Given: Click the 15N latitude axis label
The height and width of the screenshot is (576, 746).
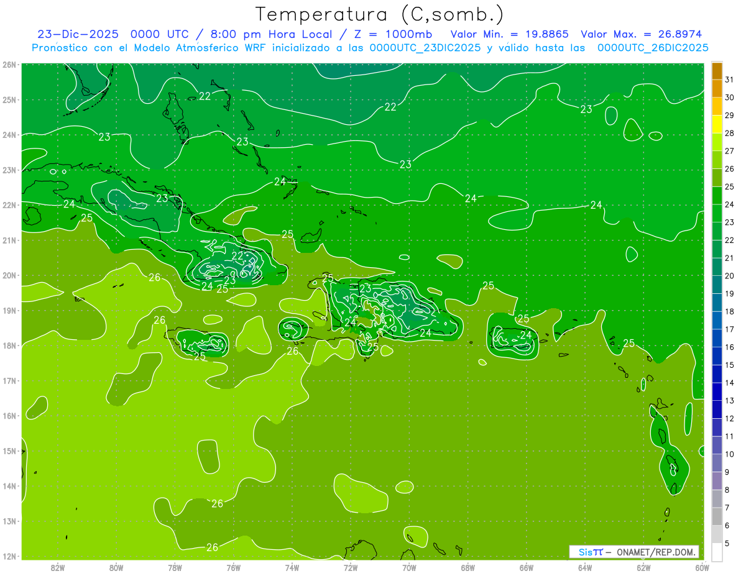Looking at the screenshot, I should (9, 451).
